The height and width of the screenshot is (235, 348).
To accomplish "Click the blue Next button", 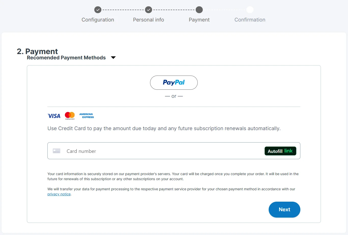I will coord(284,209).
